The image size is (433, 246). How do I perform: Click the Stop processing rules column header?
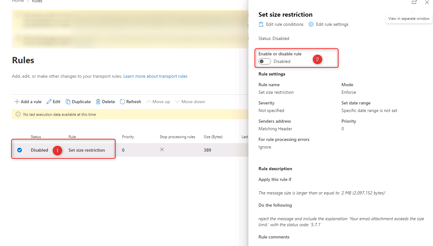click(x=177, y=137)
